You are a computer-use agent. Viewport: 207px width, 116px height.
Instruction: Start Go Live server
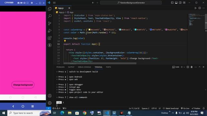click(185, 108)
